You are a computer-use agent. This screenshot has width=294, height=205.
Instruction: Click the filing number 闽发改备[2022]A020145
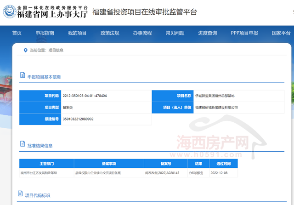coord(162,173)
